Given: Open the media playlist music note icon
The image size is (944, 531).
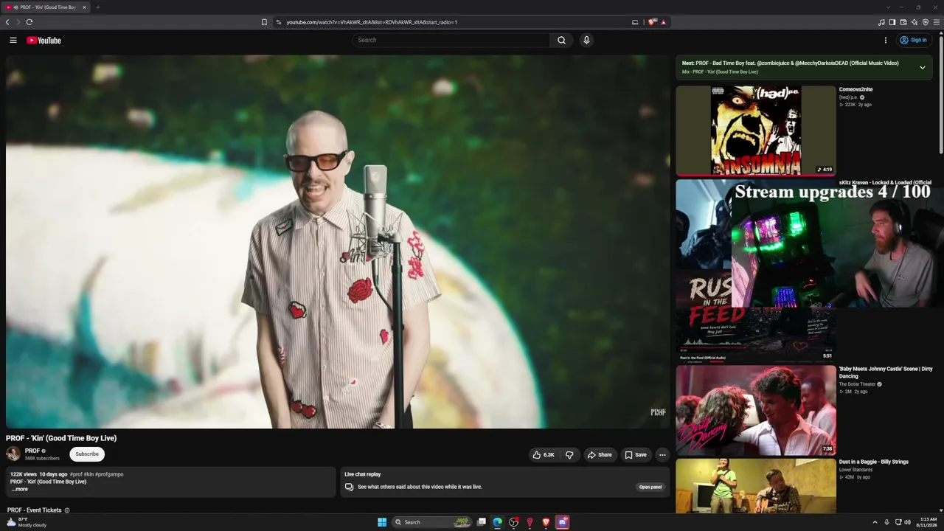Looking at the screenshot, I should [881, 22].
